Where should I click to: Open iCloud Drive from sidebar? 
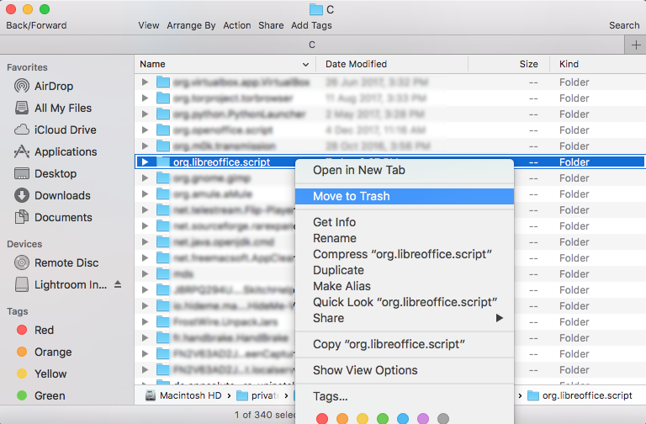tap(56, 130)
